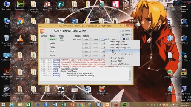Select NetBeans IDE desktop icon
Viewport: 191px width, 107px height.
[170, 40]
